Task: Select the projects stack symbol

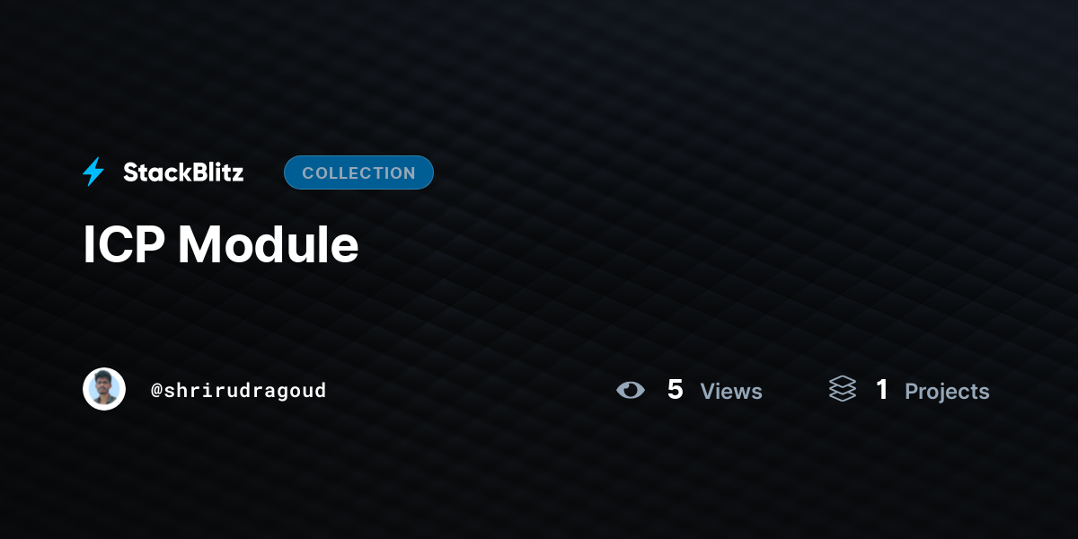Action: (x=843, y=389)
